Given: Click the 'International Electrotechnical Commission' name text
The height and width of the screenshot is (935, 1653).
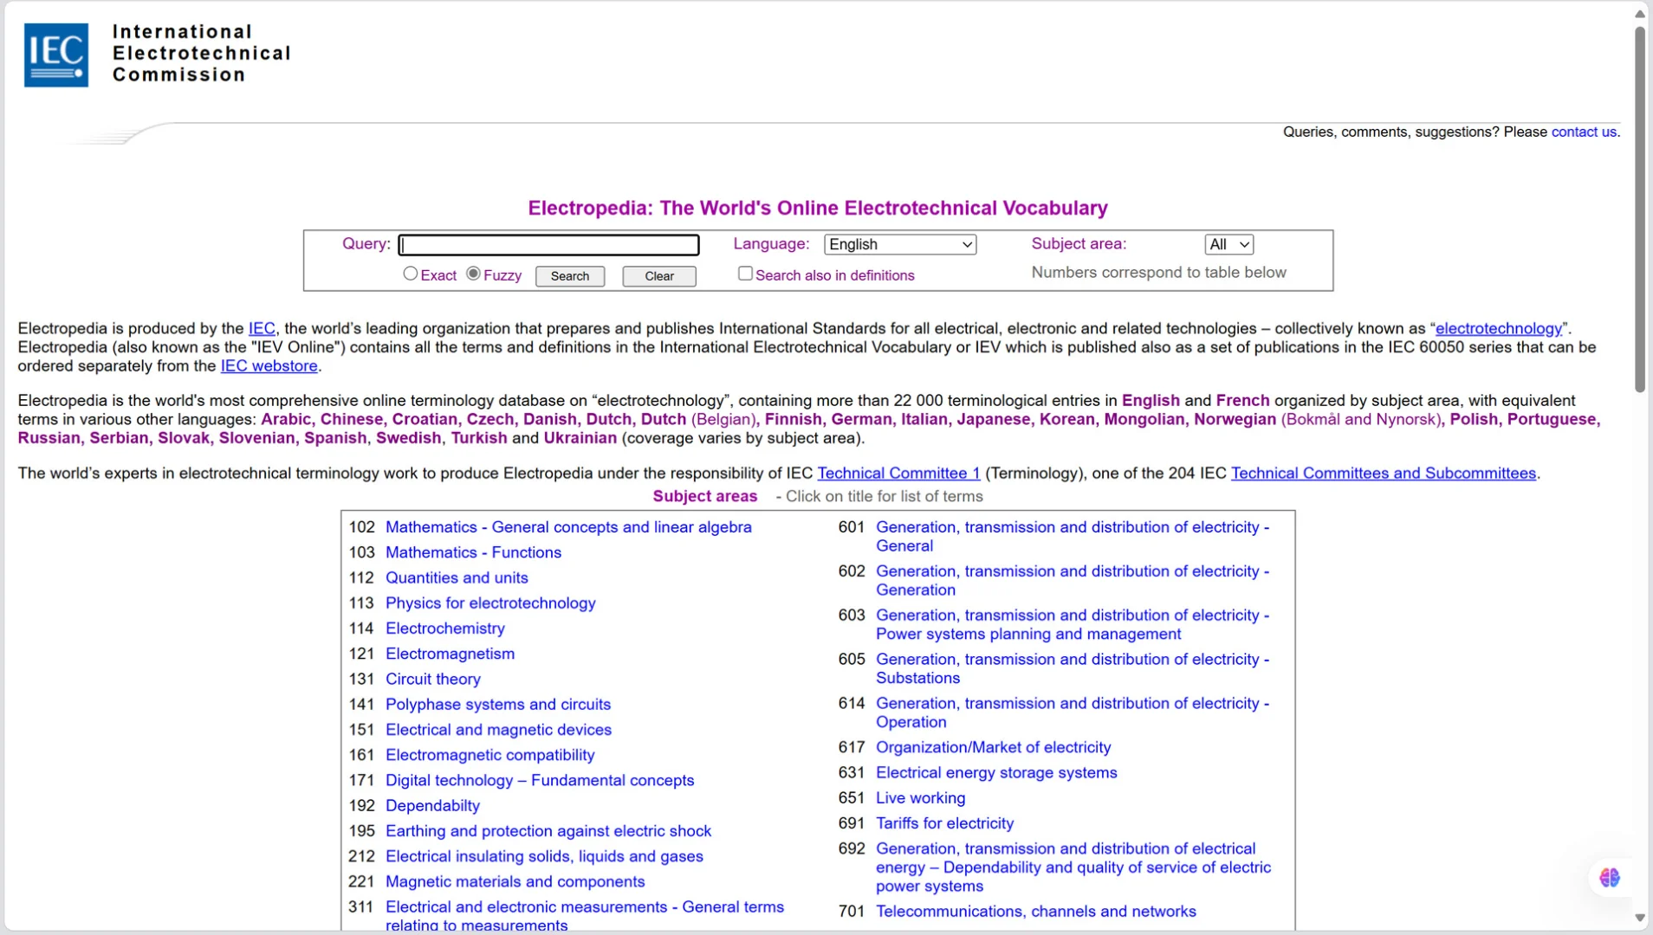Looking at the screenshot, I should tap(201, 54).
